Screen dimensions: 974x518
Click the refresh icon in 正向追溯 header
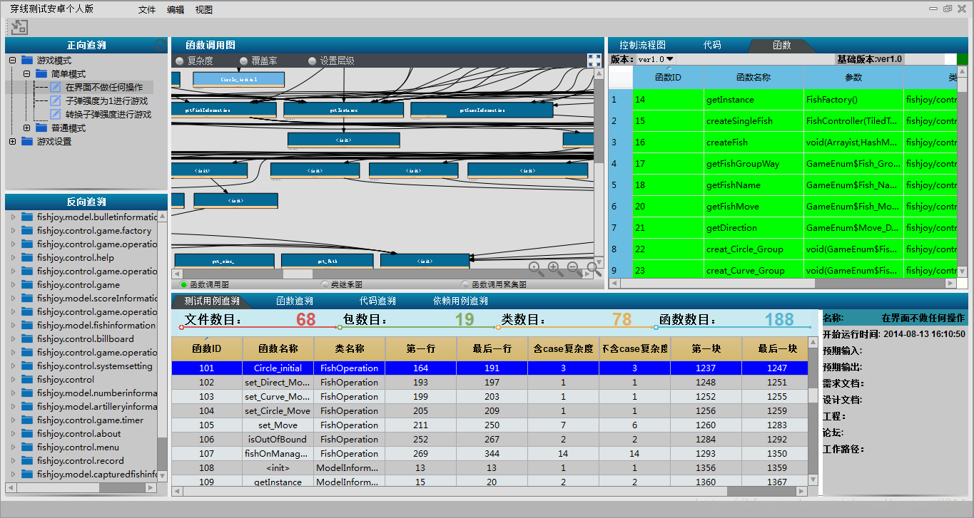coord(161,46)
